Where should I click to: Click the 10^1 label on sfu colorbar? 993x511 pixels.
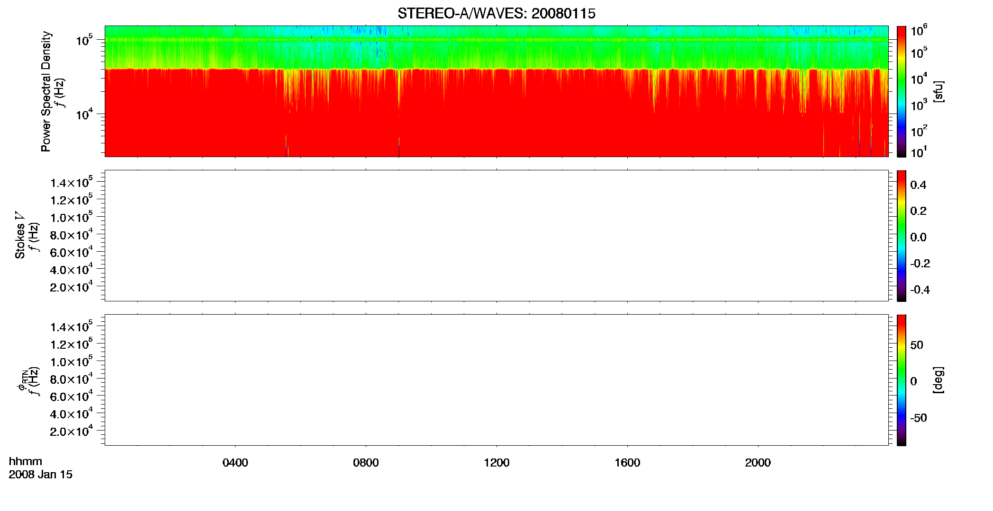(919, 152)
